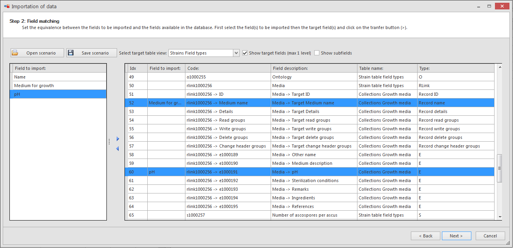
Task: Select the Media -> Target delete groups row
Action: point(310,137)
